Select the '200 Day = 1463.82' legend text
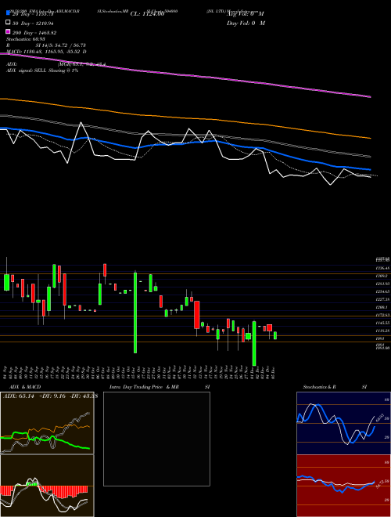 [34, 33]
